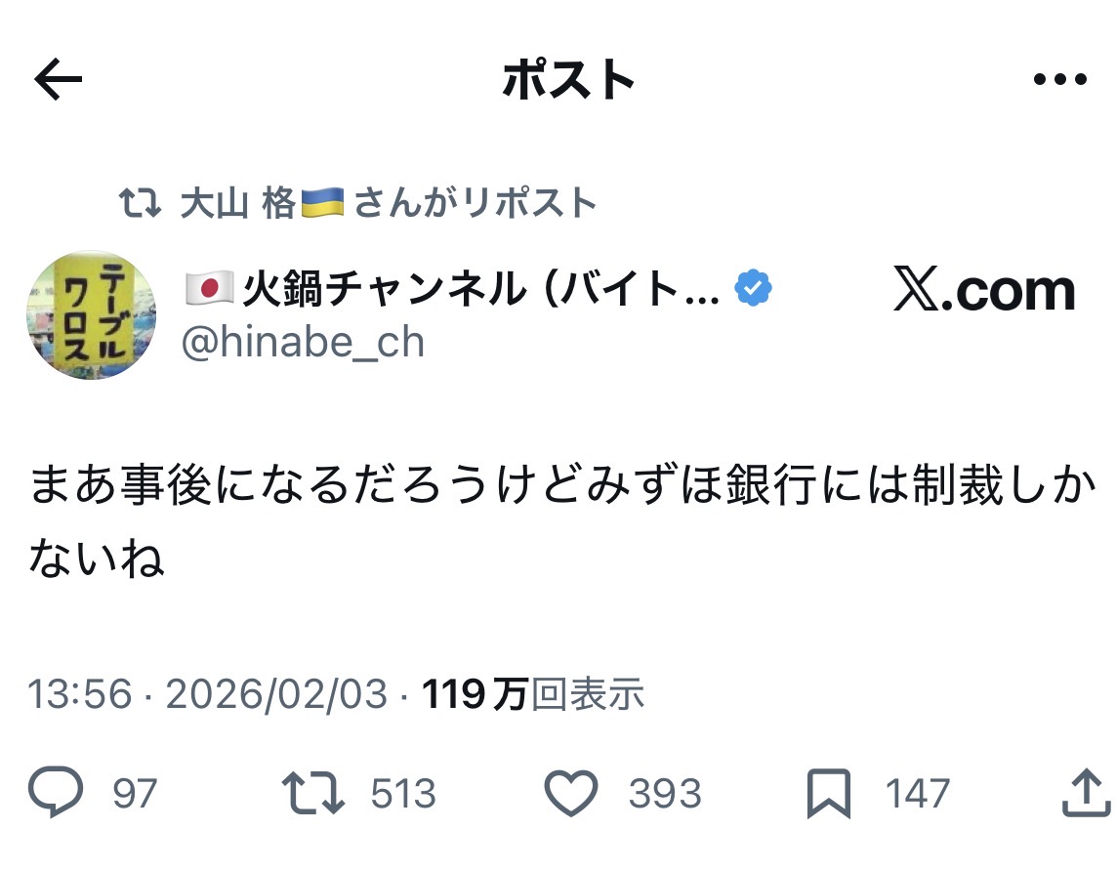
Task: Bookmark this post
Action: point(829,793)
